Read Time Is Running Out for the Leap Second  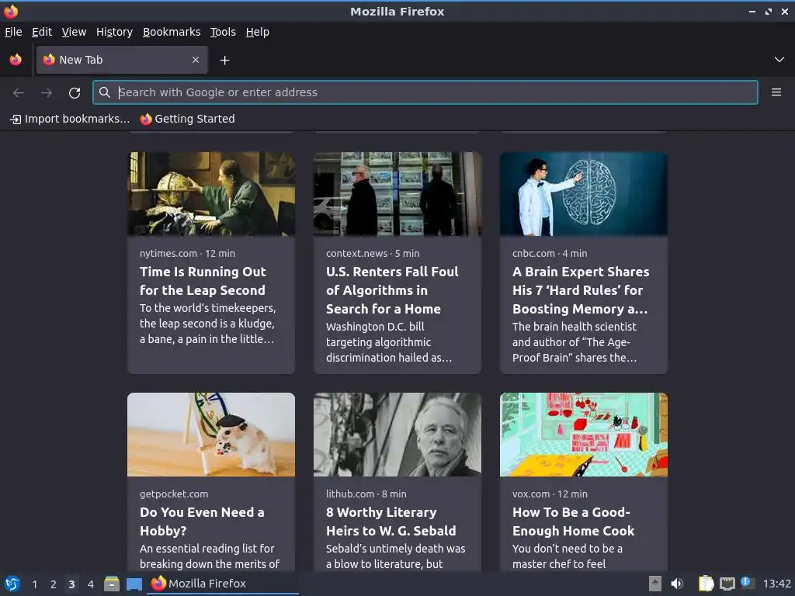pos(203,281)
